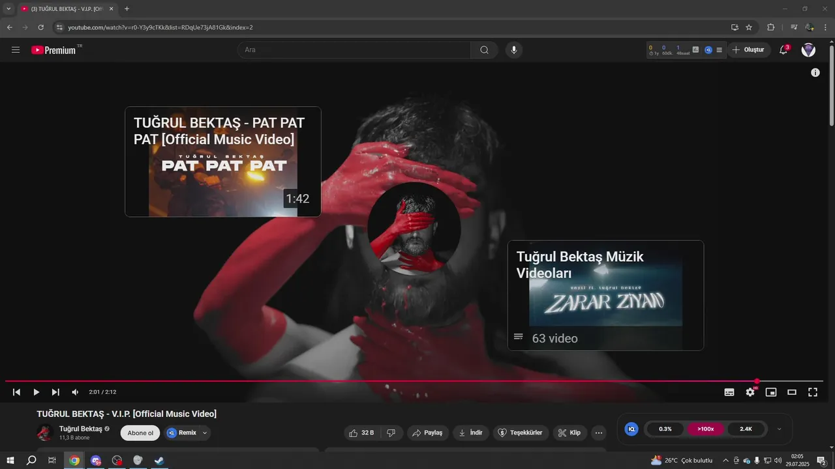Click the Remix button

click(x=181, y=433)
